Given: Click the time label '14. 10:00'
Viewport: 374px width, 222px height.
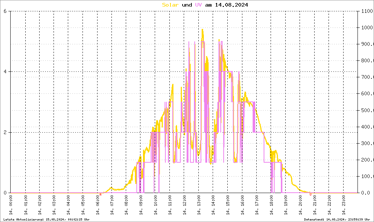Looking at the screenshot, I should (155, 205).
